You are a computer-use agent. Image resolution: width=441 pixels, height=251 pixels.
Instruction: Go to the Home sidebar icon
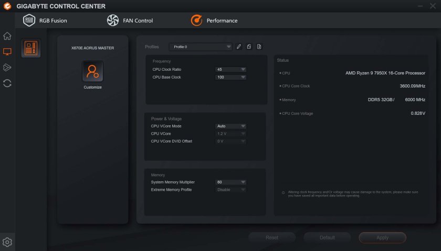7,36
